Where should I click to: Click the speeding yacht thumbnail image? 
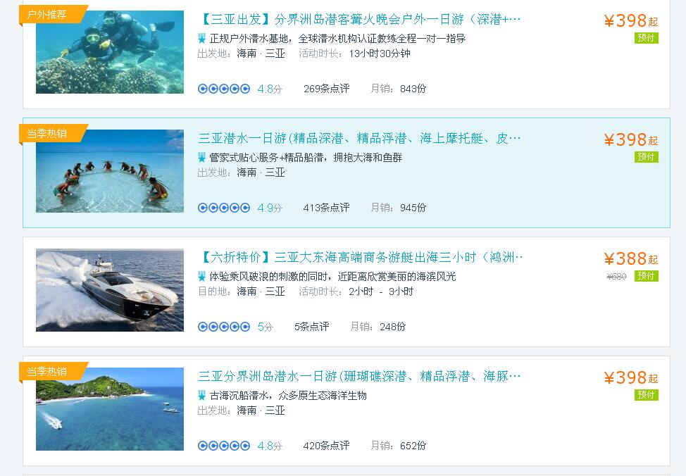point(110,290)
